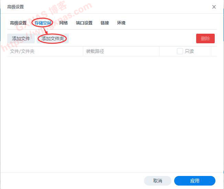Switch to the 链接 tab
224x189 pixels.
coord(105,23)
